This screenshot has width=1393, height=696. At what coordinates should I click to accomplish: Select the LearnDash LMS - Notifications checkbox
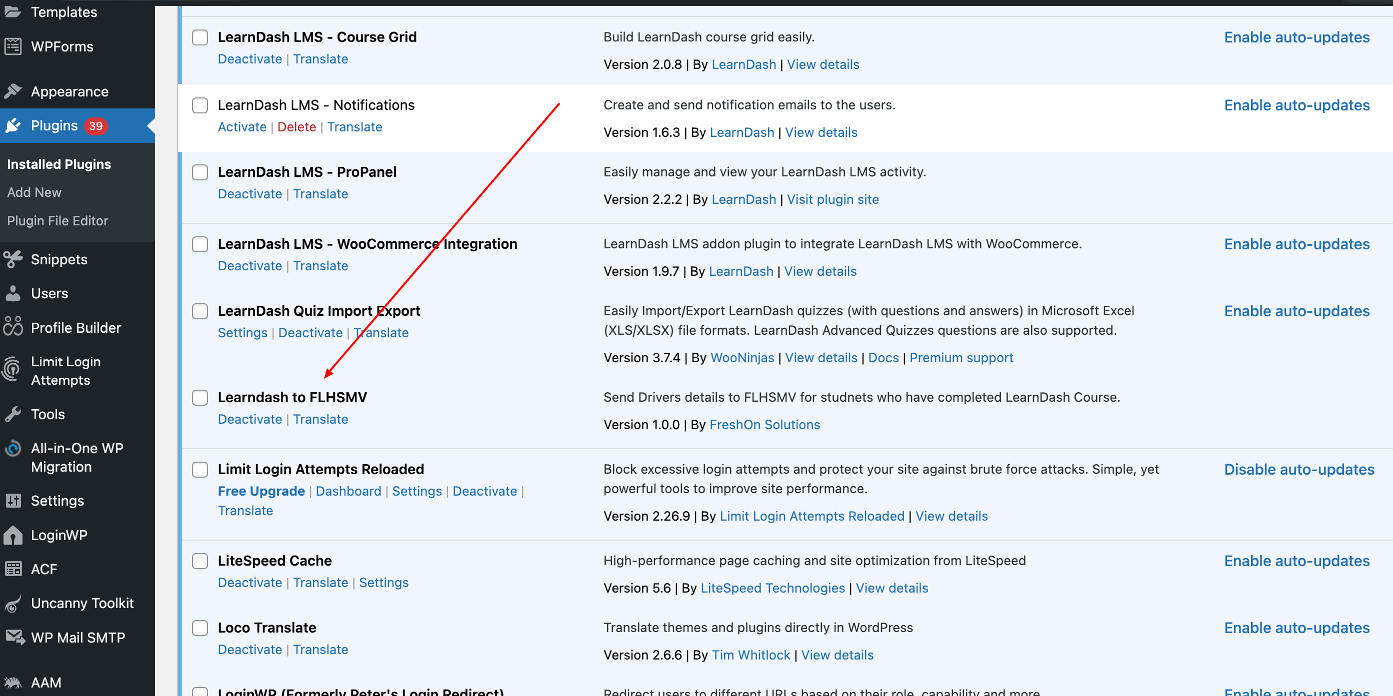[x=200, y=105]
